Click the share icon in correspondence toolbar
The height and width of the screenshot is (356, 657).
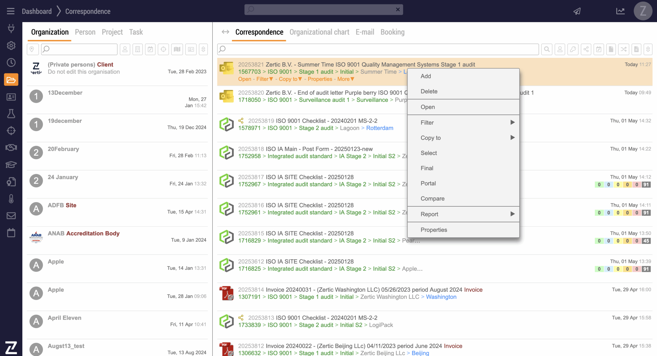(x=586, y=49)
